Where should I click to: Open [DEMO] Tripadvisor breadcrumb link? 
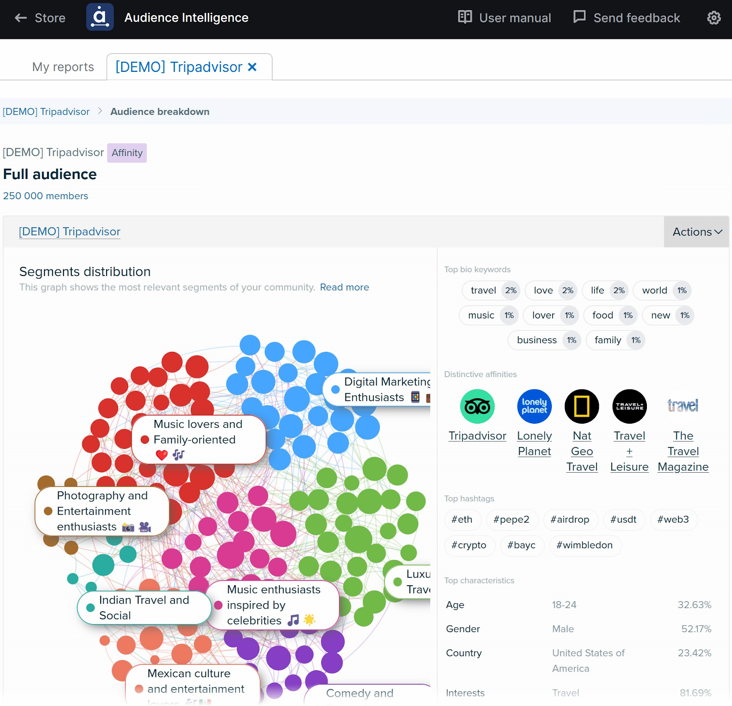pyautogui.click(x=46, y=112)
